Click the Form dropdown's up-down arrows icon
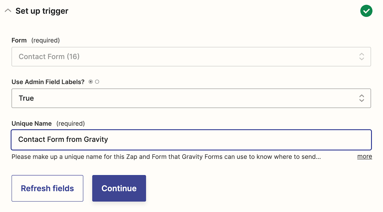This screenshot has width=383, height=212. pos(361,57)
